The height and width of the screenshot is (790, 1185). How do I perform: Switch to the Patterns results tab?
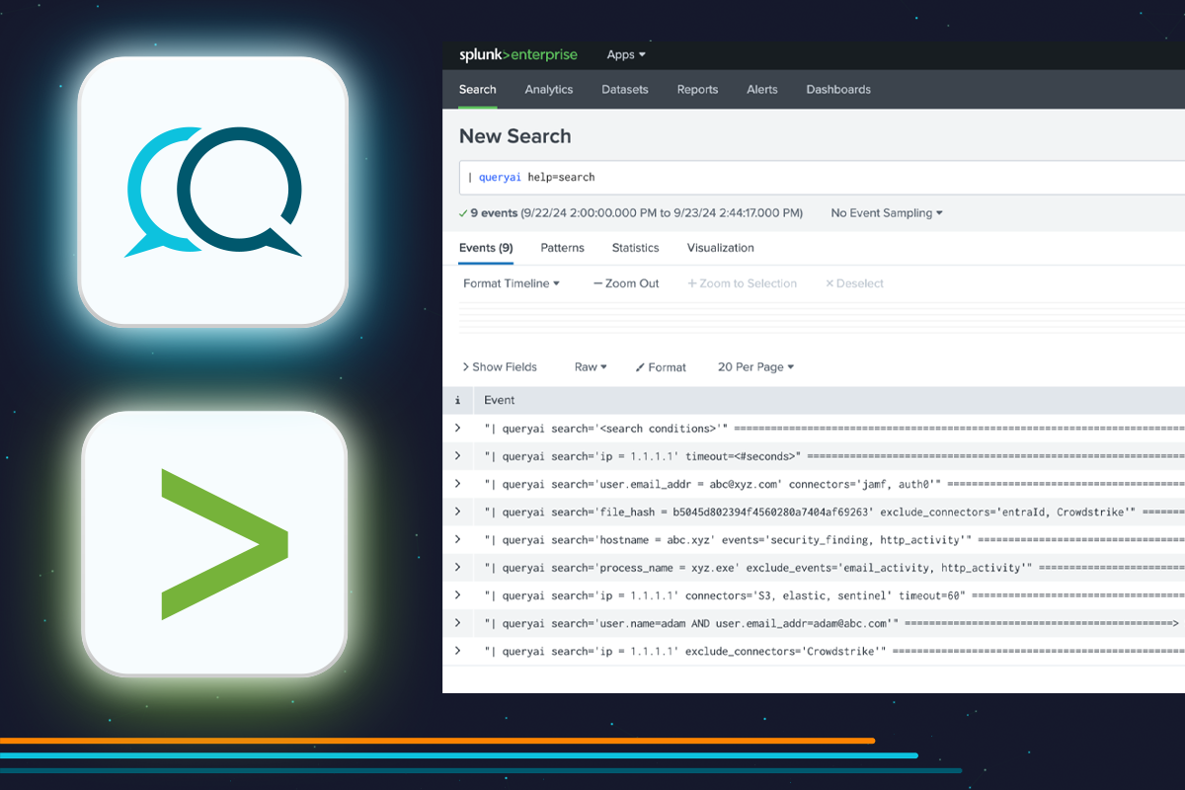point(563,248)
